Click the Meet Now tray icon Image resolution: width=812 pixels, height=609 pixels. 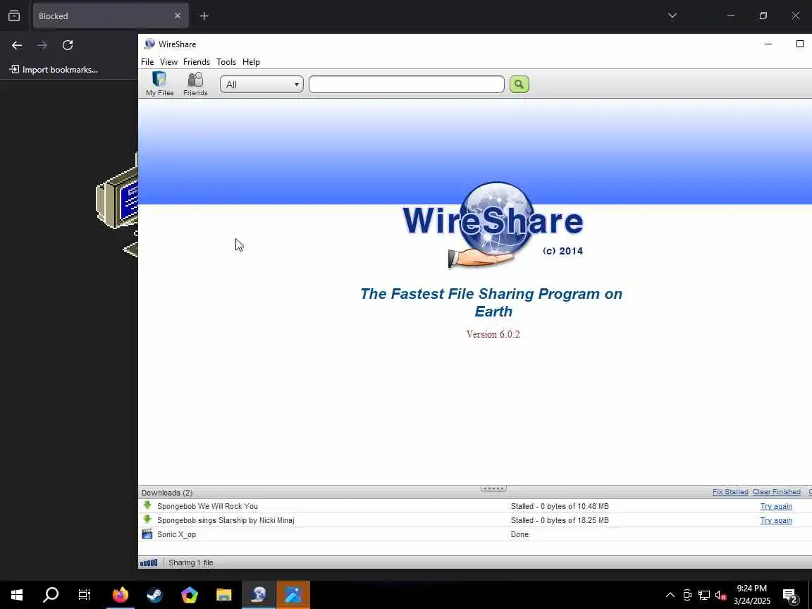[687, 595]
